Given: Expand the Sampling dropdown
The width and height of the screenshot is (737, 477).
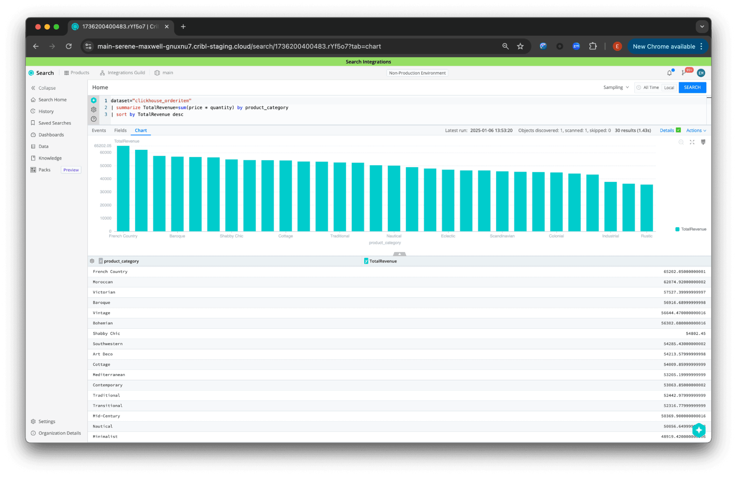Looking at the screenshot, I should pyautogui.click(x=616, y=87).
